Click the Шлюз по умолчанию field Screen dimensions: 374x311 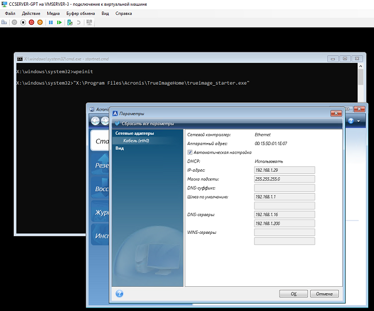pyautogui.click(x=284, y=196)
